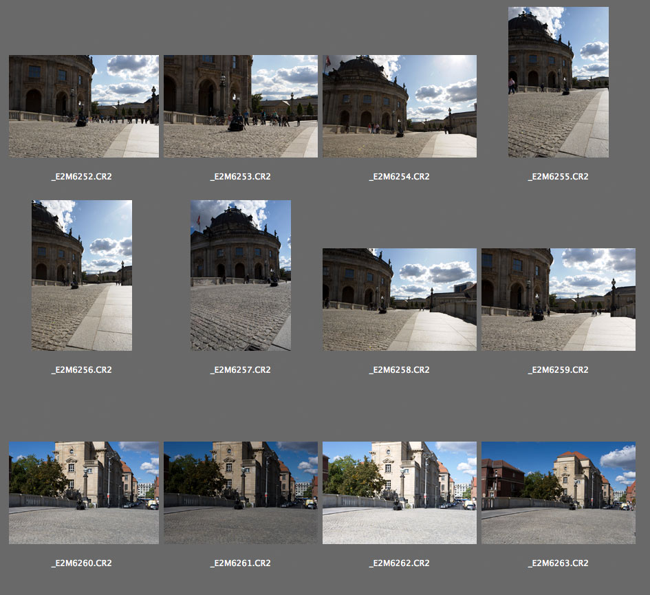
Task: Click the caption _E2M6261.CR2
Action: (241, 563)
